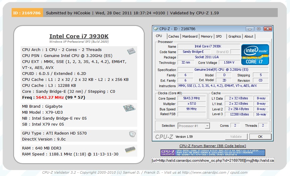Viewport: 290px width, 176px height.
Task: Open the Graphics tab
Action: (x=234, y=36)
